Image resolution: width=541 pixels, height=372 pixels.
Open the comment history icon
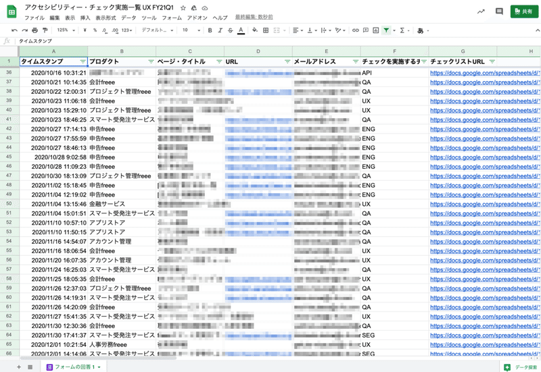pos(499,11)
